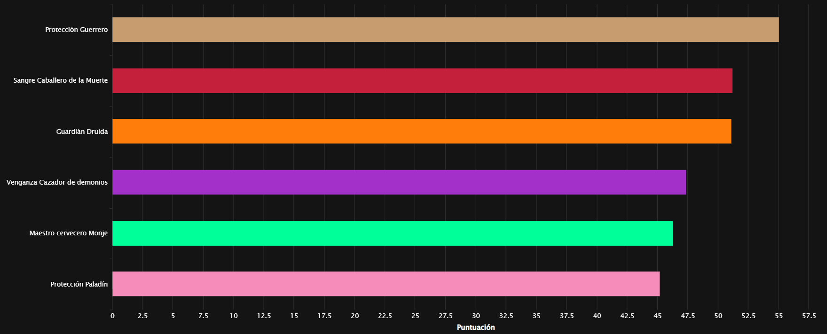
Task: Select the red Sangre Caballero de la Muerte bar
Action: [422, 80]
